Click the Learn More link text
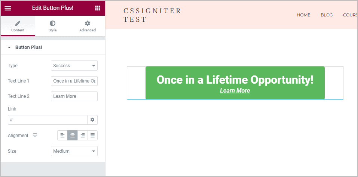358x177 pixels. click(x=235, y=91)
